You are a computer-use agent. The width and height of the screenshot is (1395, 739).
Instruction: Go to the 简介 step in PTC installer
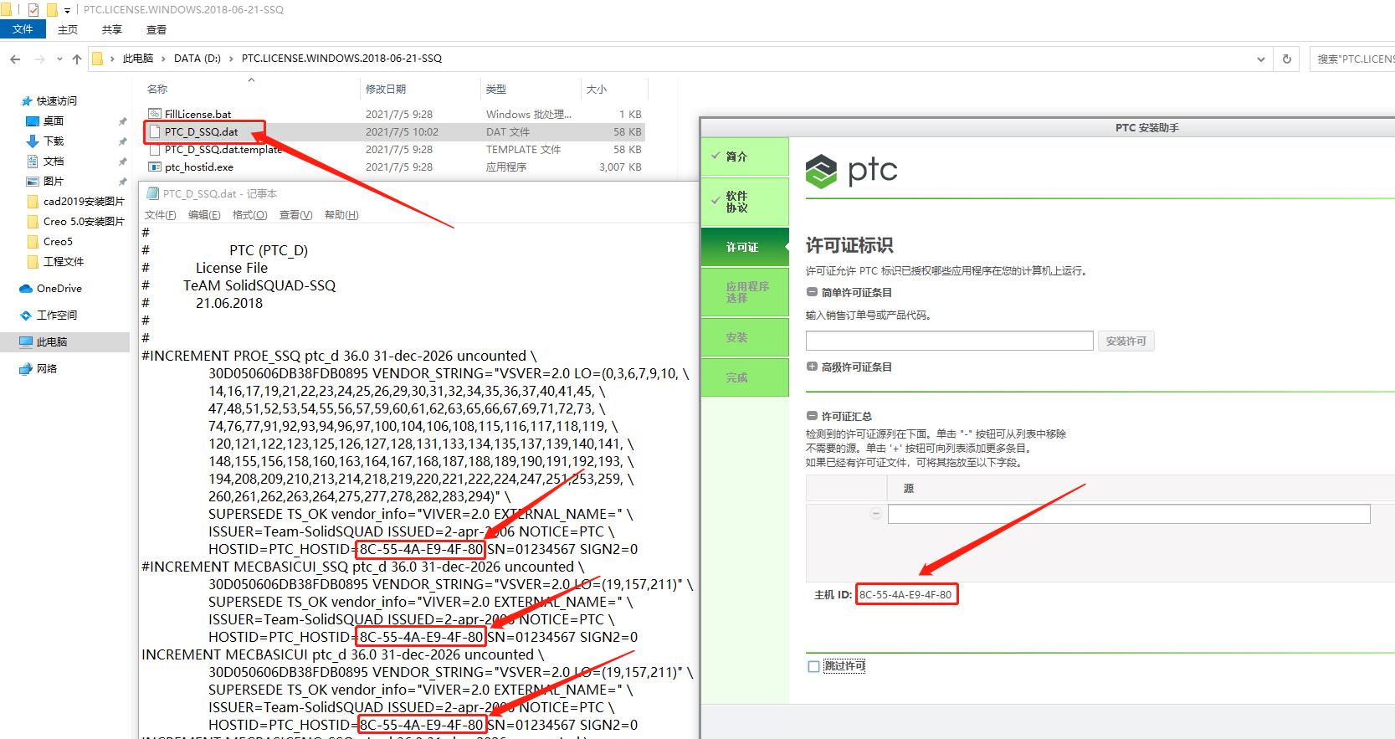(745, 157)
